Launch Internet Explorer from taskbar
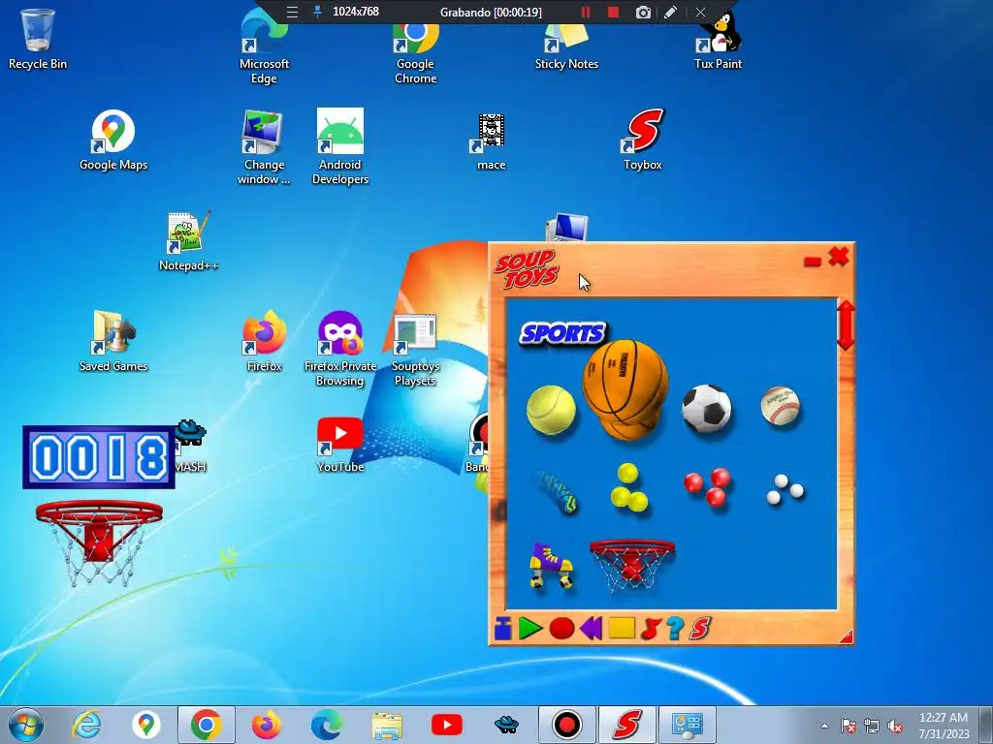 tap(86, 725)
